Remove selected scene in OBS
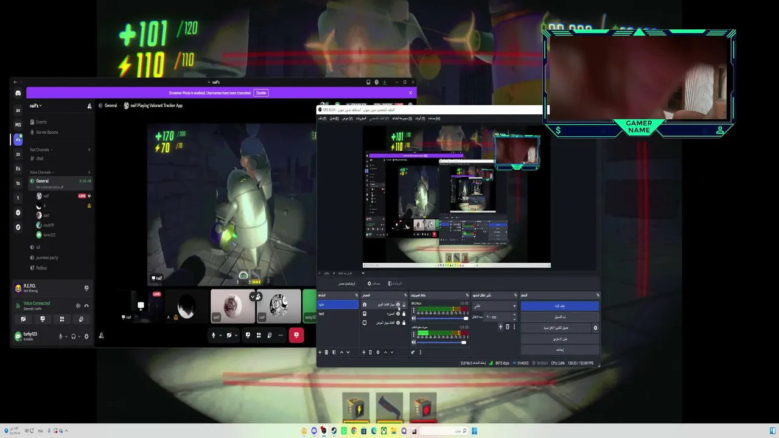Viewport: 779px width, 438px height. pos(327,352)
